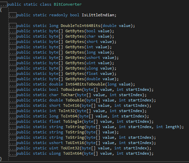The height and width of the screenshot is (163, 189).
Task: Expand collapsed block before ToUInt32 method
Action: (x=13, y=148)
